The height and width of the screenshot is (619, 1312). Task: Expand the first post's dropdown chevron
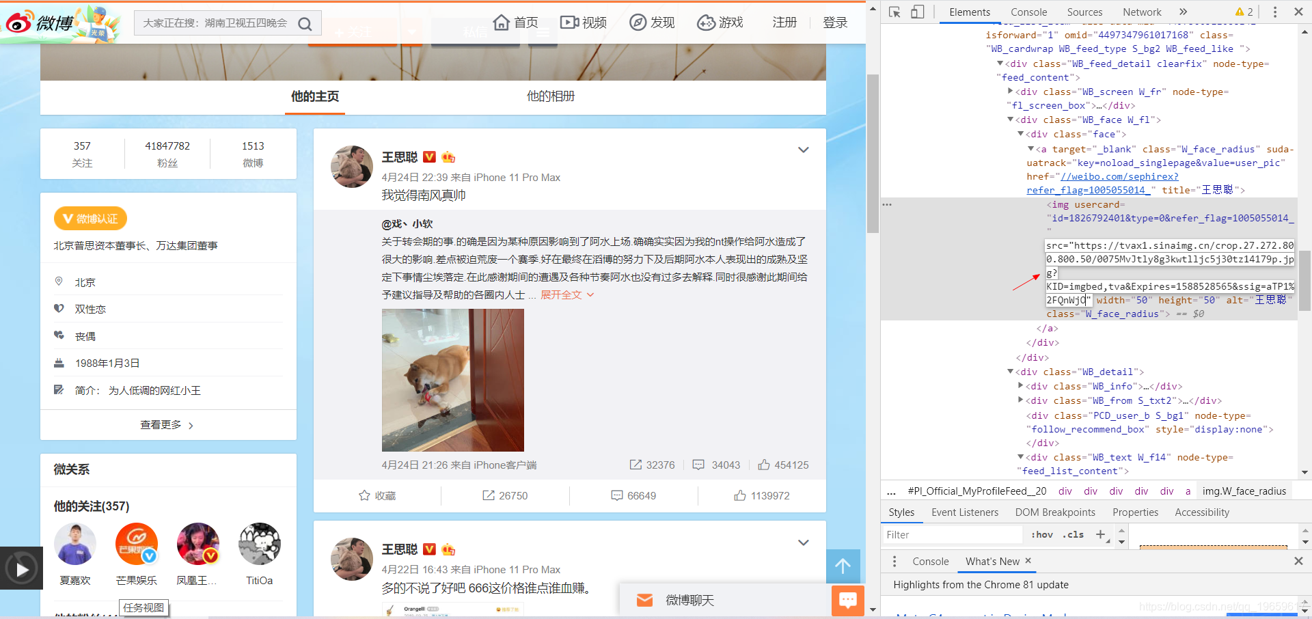pyautogui.click(x=804, y=150)
